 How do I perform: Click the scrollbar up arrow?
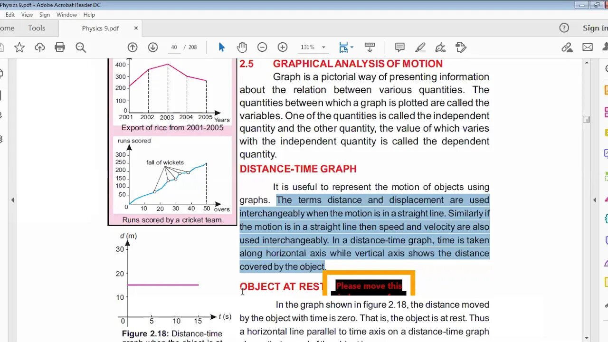(x=587, y=62)
